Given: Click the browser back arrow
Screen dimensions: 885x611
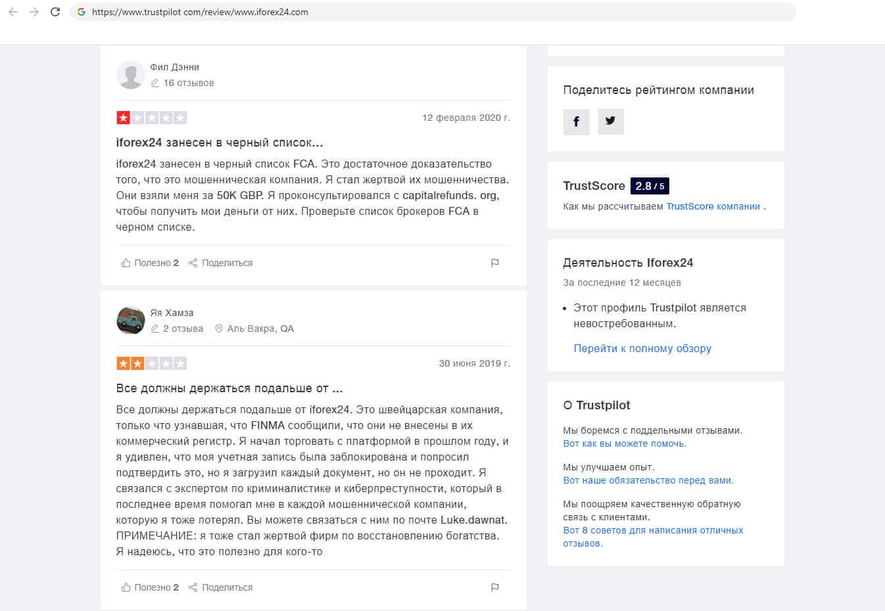Looking at the screenshot, I should (x=13, y=12).
